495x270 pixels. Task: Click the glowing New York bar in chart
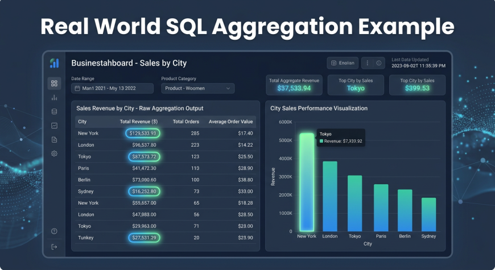pos(307,182)
